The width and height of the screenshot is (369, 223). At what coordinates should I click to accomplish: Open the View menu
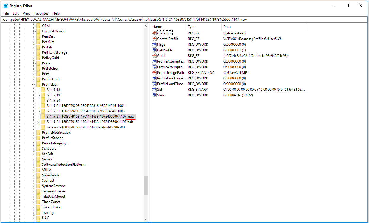click(x=27, y=13)
